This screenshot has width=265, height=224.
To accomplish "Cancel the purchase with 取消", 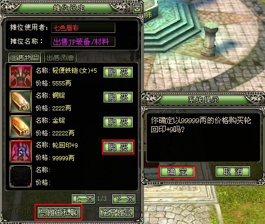I will (x=233, y=171).
